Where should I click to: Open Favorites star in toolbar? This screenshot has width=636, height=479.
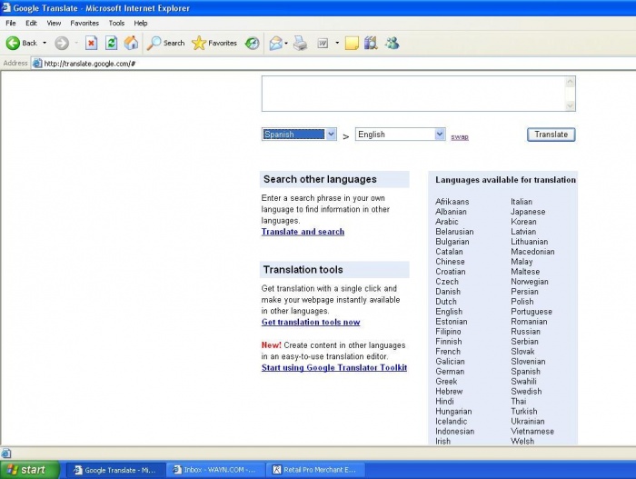click(199, 43)
